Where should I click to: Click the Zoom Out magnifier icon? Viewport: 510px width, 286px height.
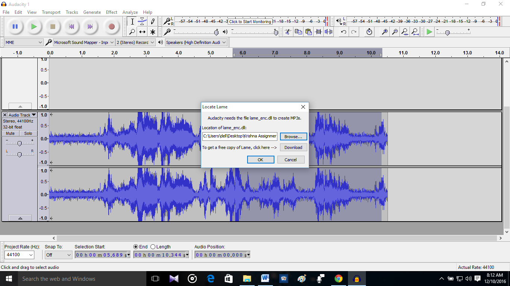(394, 32)
